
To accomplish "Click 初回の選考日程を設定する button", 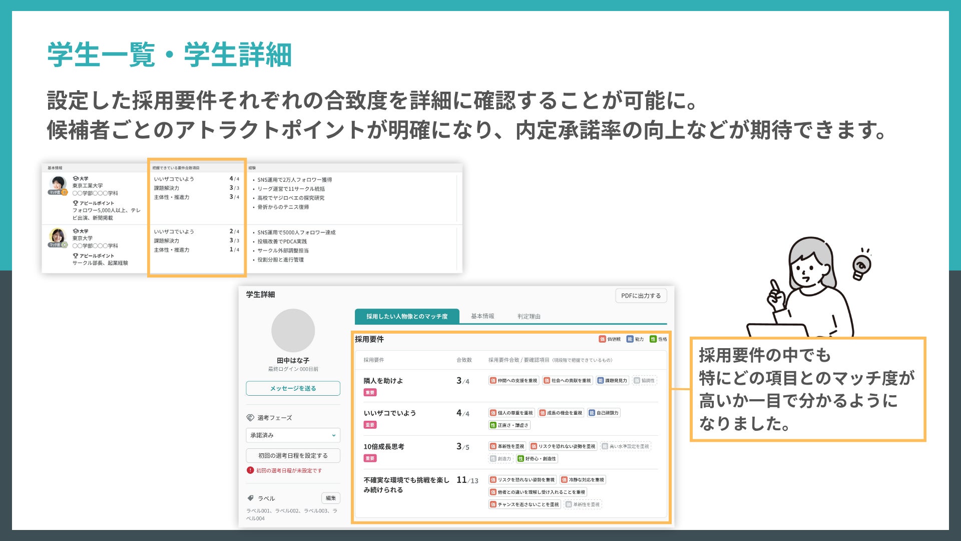I will point(293,455).
